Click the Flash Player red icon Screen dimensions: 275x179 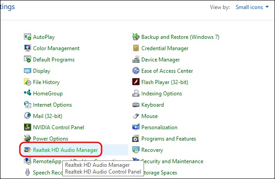tap(136, 82)
